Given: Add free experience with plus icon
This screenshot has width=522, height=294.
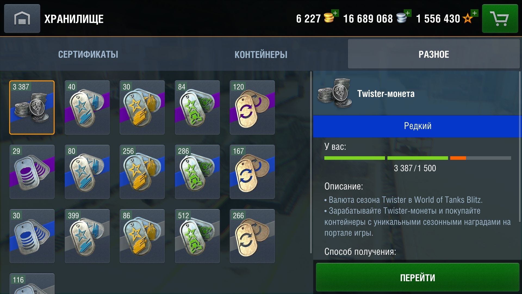Looking at the screenshot, I should (x=474, y=13).
